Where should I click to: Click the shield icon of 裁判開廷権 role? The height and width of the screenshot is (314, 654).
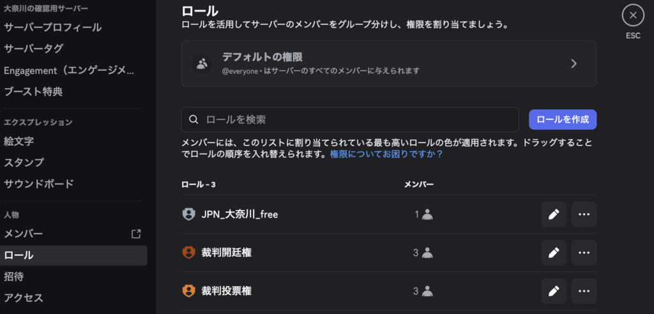tap(188, 253)
